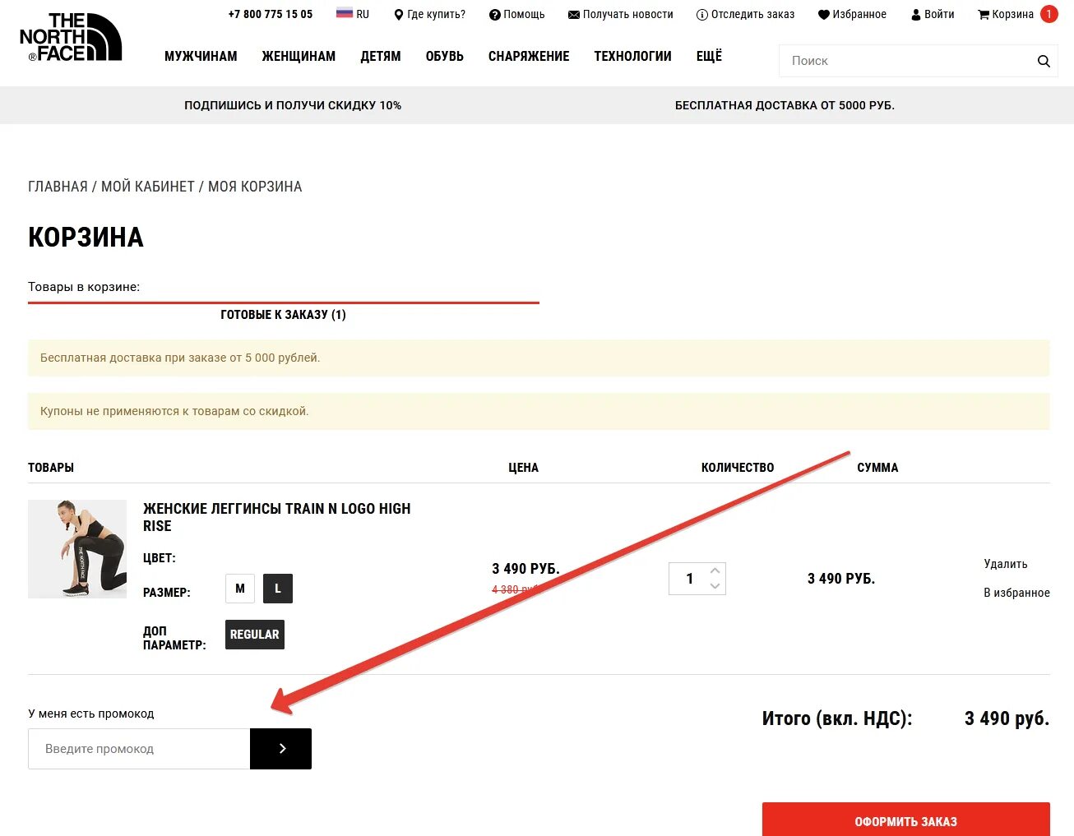The image size is (1074, 836).
Task: Open the Помощь help link
Action: (x=516, y=14)
